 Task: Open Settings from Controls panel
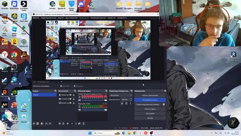[x=150, y=113]
